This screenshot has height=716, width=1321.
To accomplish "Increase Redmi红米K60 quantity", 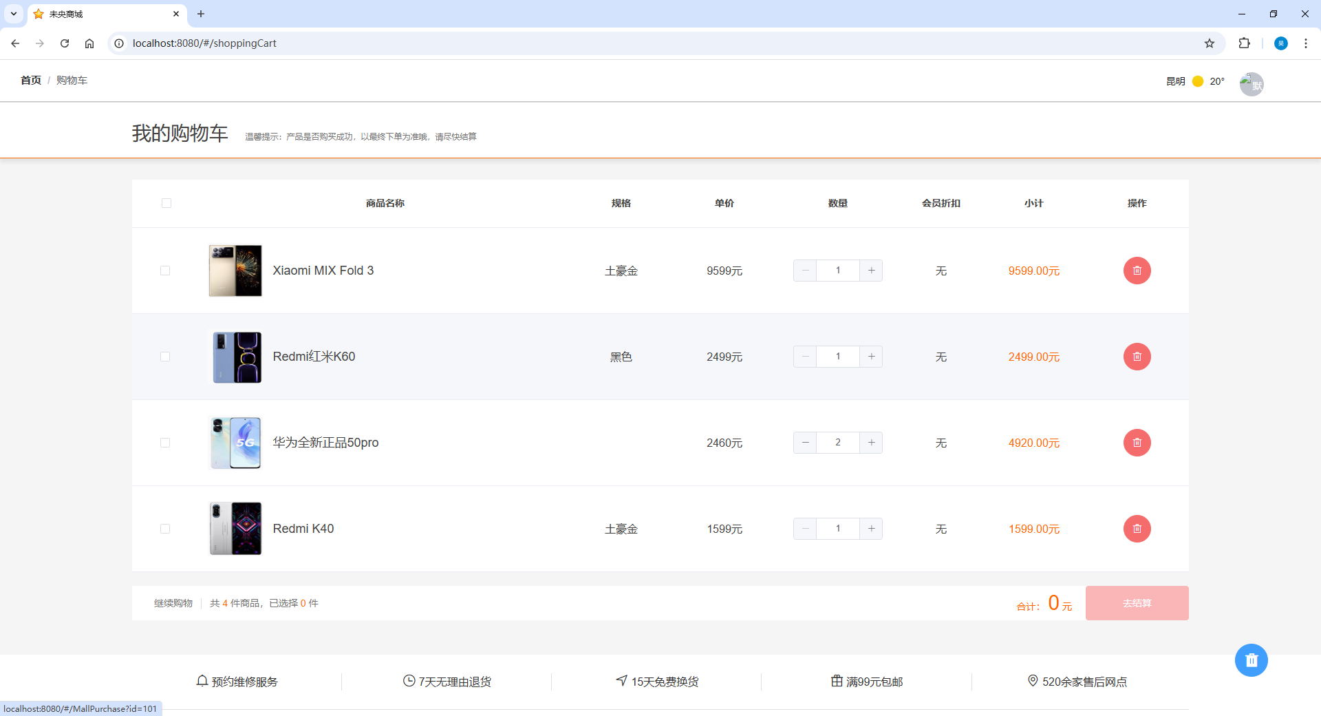I will click(871, 357).
